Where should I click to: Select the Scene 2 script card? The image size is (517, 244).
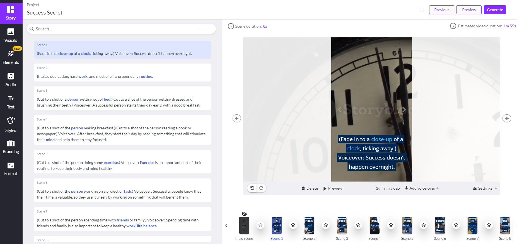click(122, 73)
